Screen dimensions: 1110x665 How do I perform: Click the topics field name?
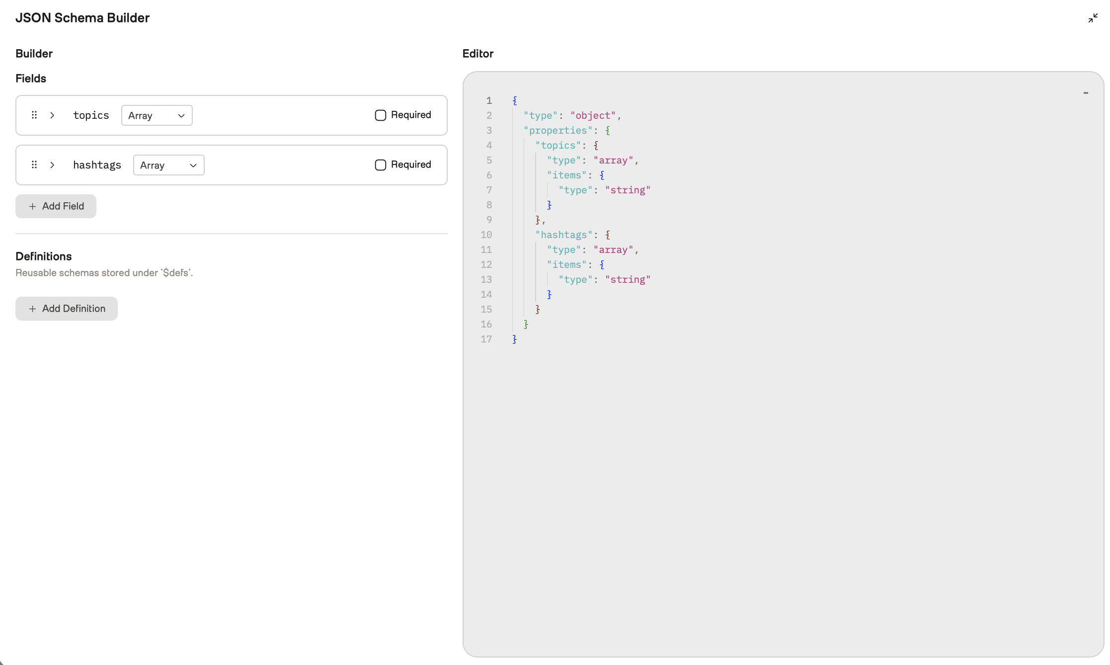pos(91,115)
